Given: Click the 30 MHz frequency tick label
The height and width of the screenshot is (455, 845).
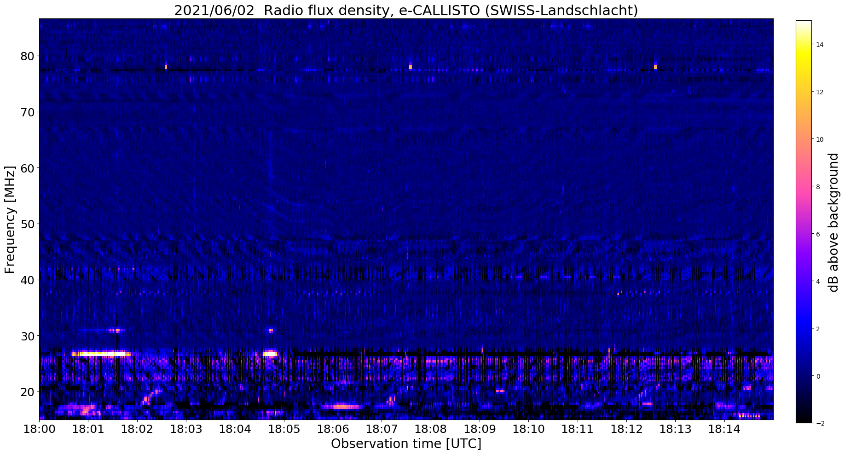Looking at the screenshot, I should [27, 336].
